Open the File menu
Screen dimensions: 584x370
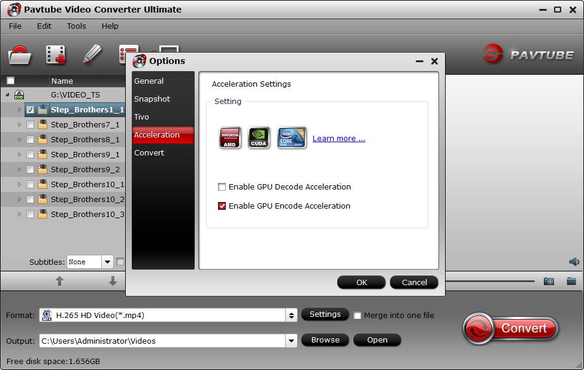[15, 26]
